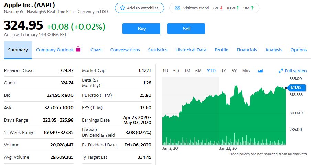This screenshot has width=311, height=165.
Task: Click the At close February 14 timestamp
Action: pyautogui.click(x=35, y=35)
